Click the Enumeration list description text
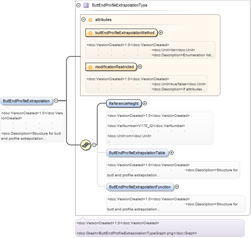Viewport: 251px width, 238px height. click(x=183, y=55)
